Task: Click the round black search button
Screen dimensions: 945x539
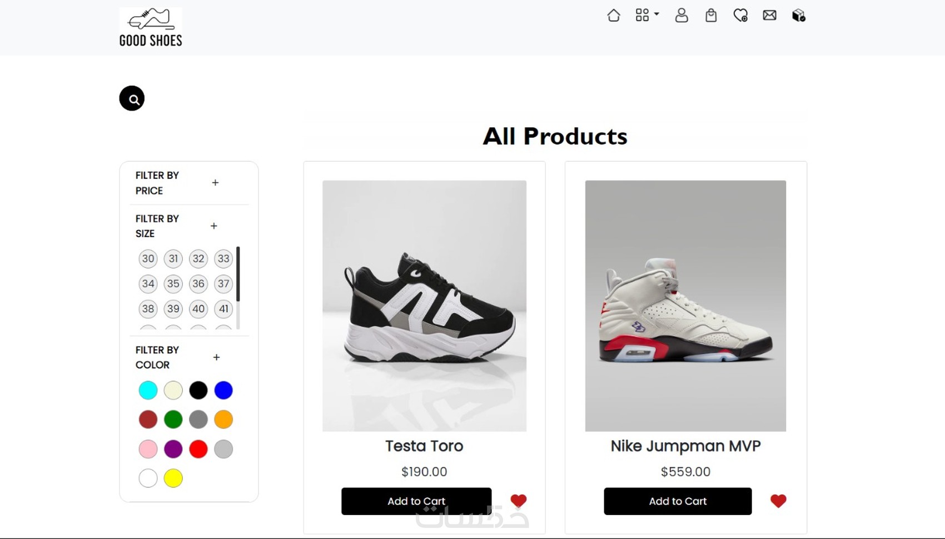Action: [x=132, y=99]
